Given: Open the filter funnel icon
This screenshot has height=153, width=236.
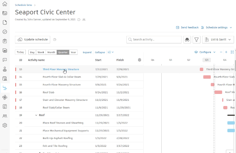Looking at the screenshot, I should 197,39.
